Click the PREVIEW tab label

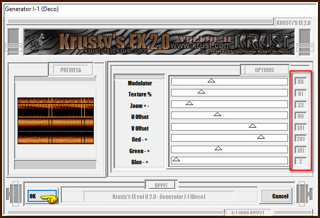(x=71, y=70)
